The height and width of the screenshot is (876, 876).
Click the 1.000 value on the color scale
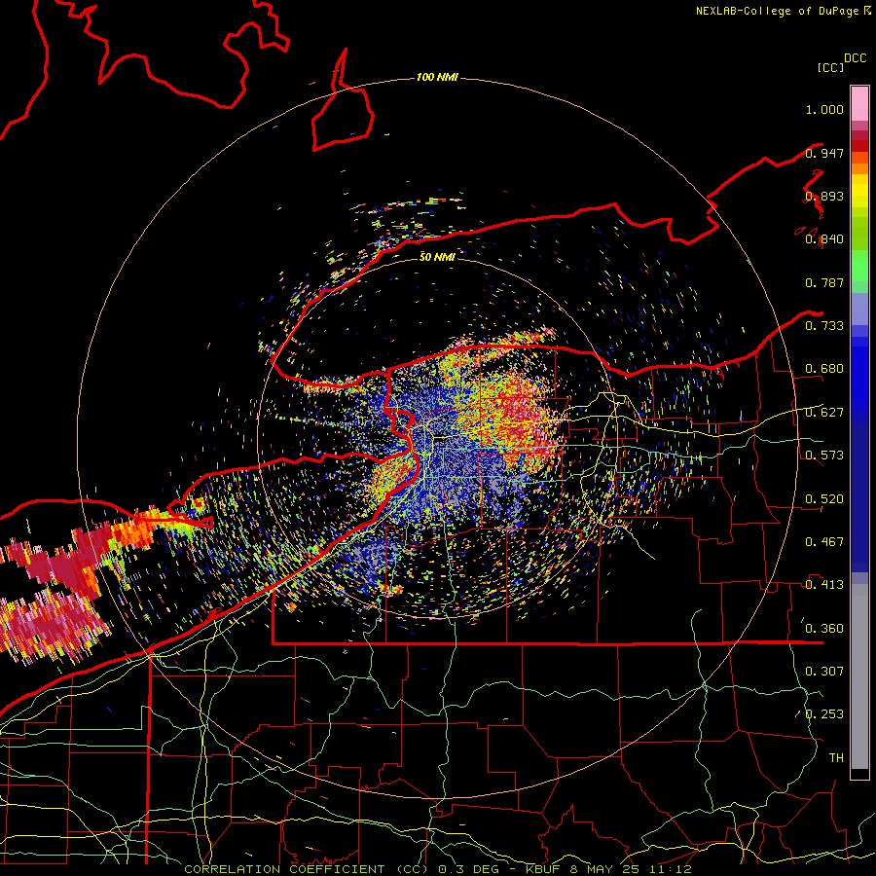coord(824,109)
